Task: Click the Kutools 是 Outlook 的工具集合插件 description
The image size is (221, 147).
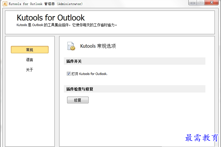Action: click(x=67, y=25)
